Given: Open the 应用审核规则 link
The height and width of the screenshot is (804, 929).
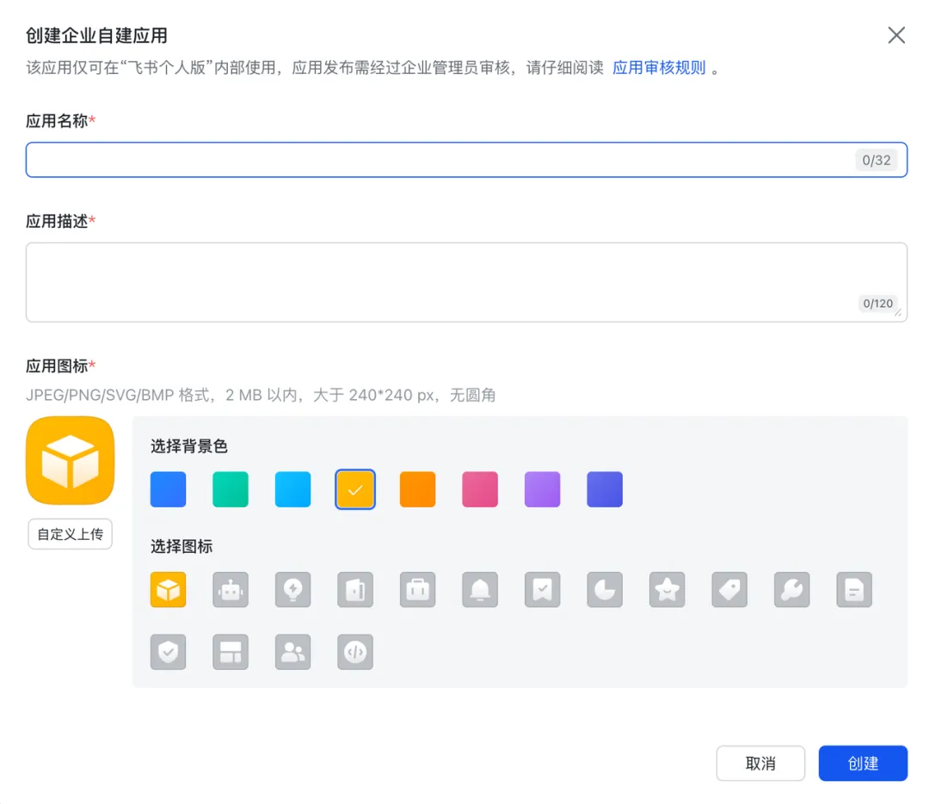Looking at the screenshot, I should 659,68.
